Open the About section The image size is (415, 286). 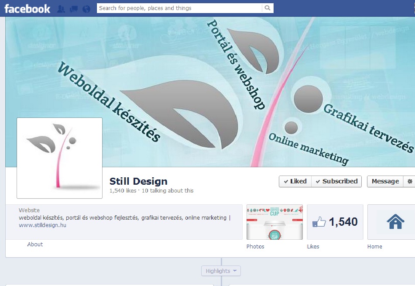35,245
